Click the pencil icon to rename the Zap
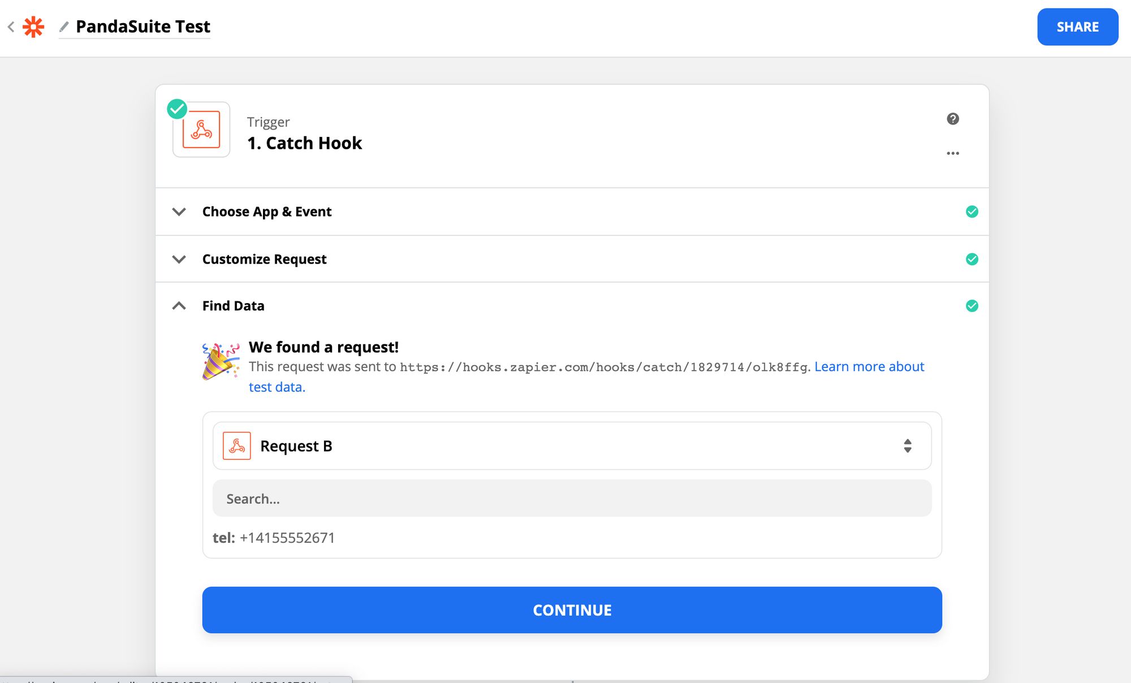Screen dimensions: 1131x683 coord(63,26)
